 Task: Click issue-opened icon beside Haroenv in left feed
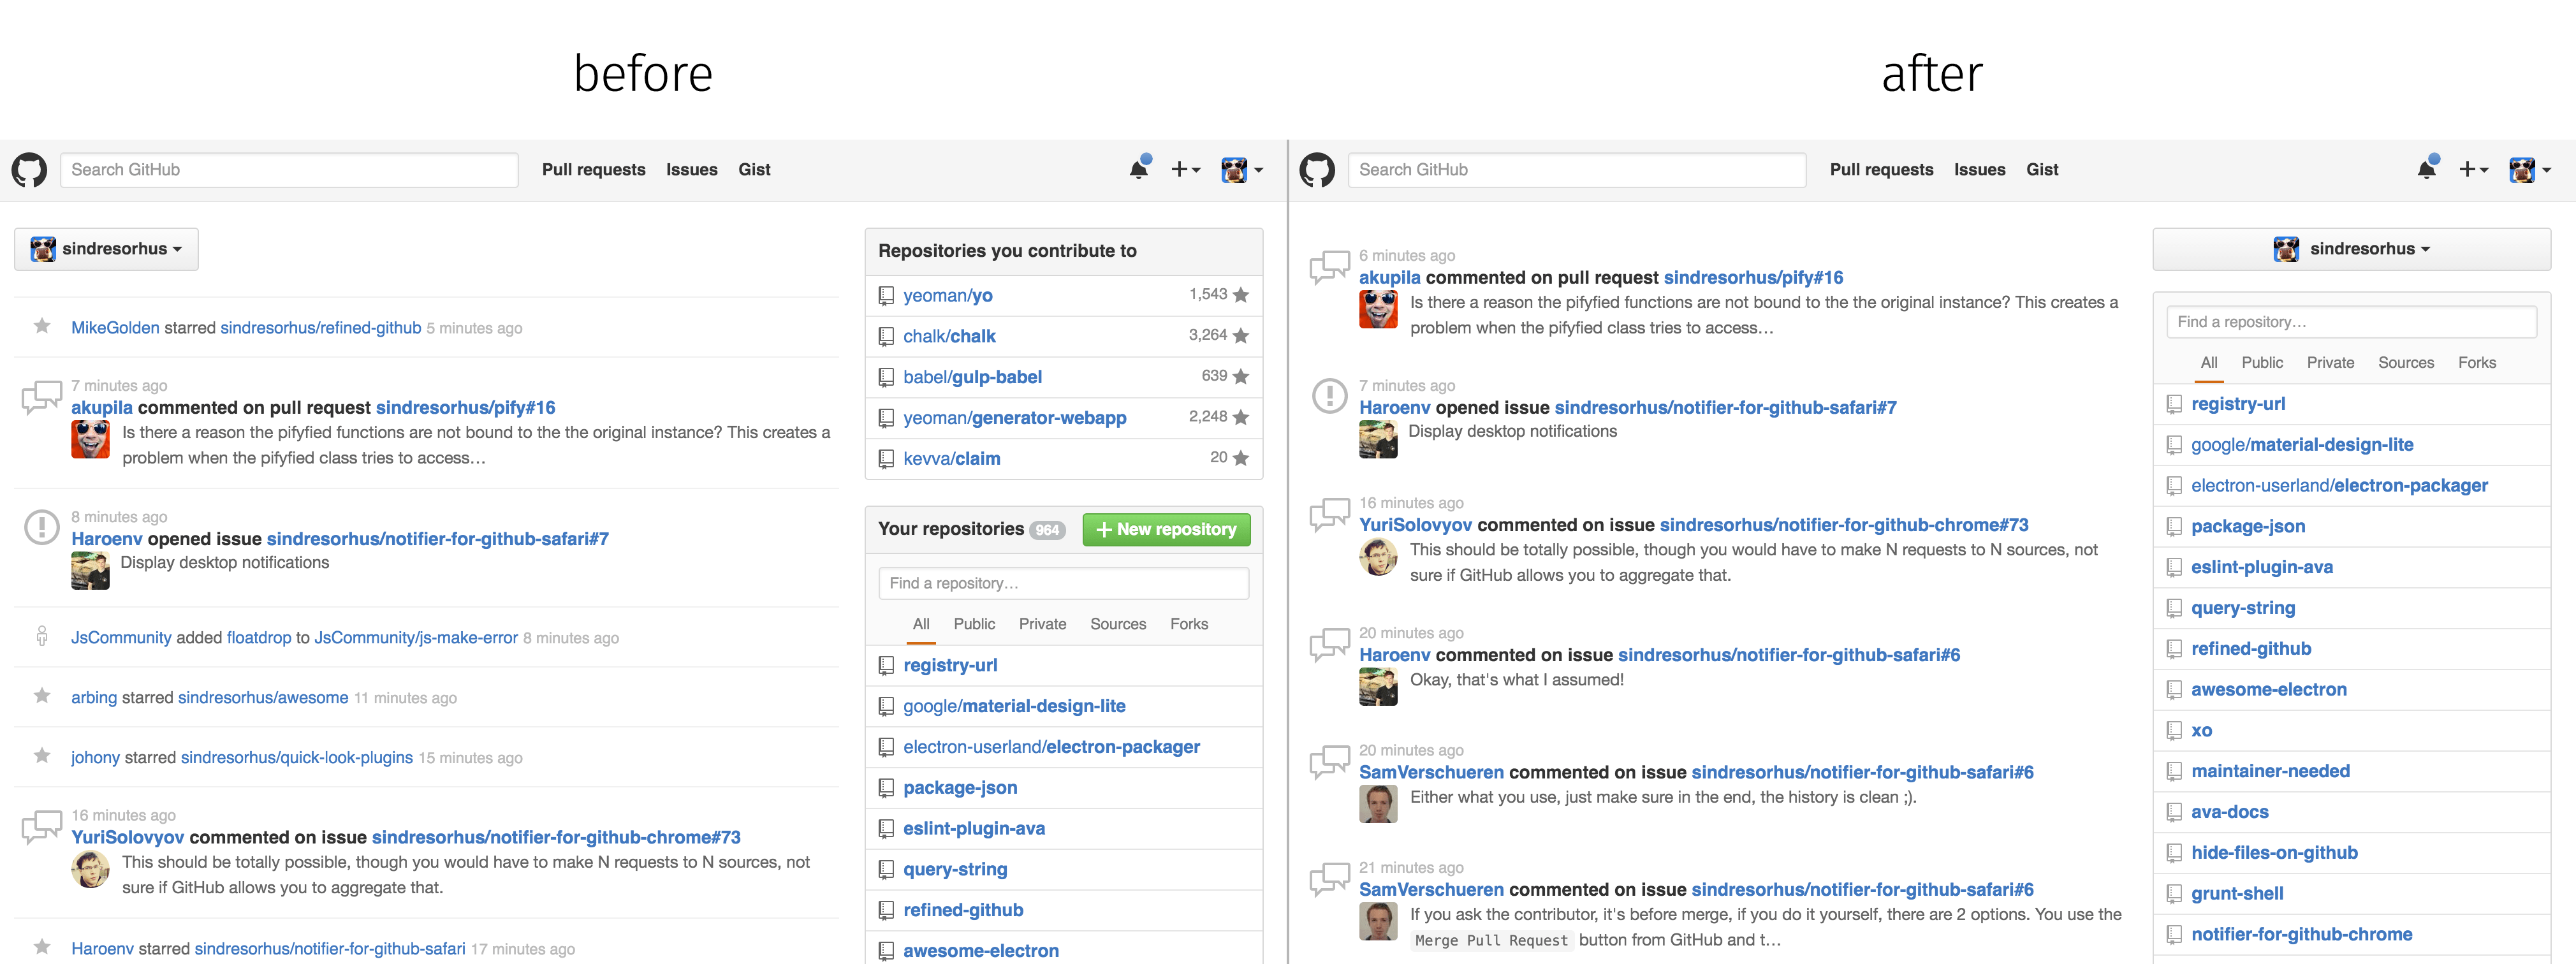tap(42, 527)
